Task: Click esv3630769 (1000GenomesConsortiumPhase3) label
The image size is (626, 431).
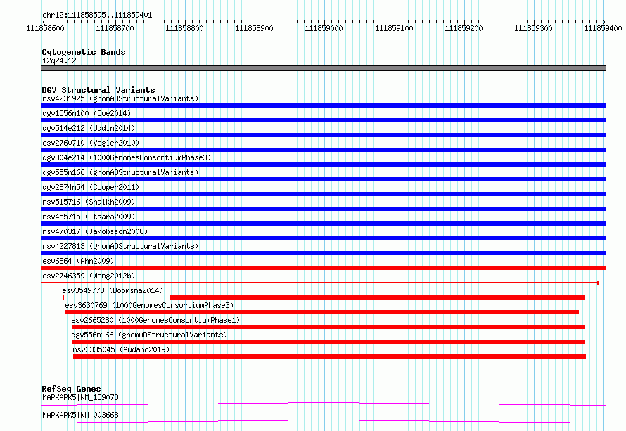Action: (149, 305)
